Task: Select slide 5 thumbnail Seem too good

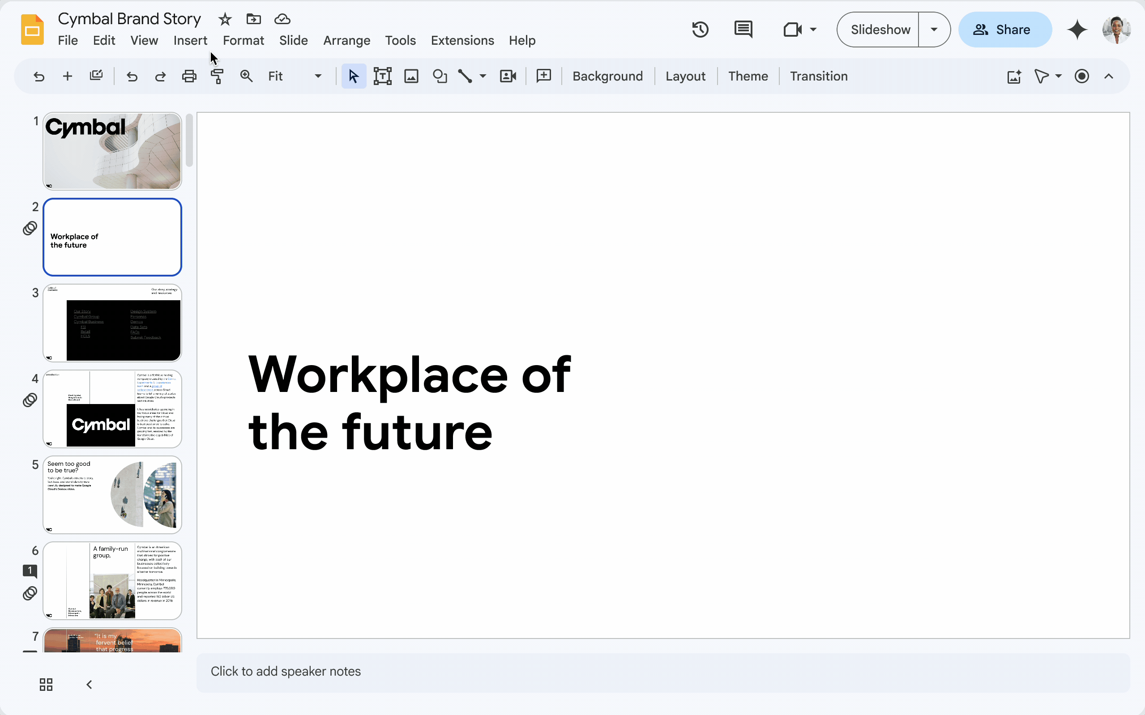Action: pos(112,494)
